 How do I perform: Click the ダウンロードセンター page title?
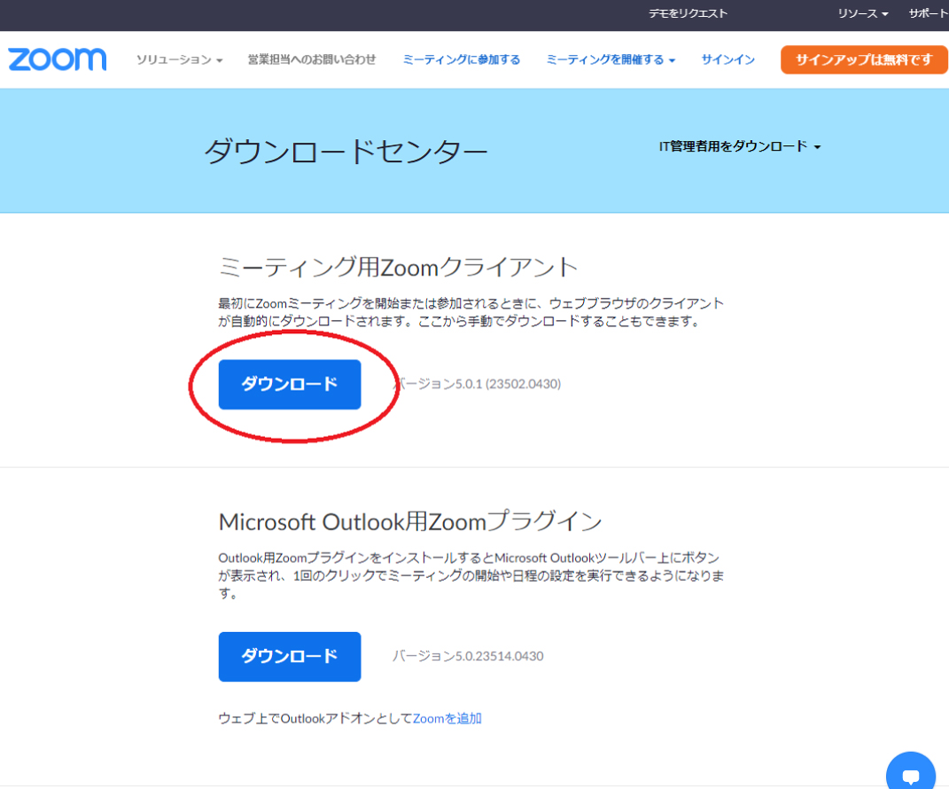(x=346, y=151)
